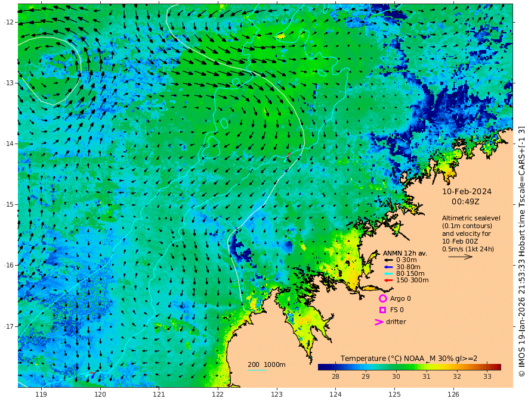Screen dimensions: 525x405
Task: Click the blue 30-80m arrow legend symbol
Action: pos(388,267)
